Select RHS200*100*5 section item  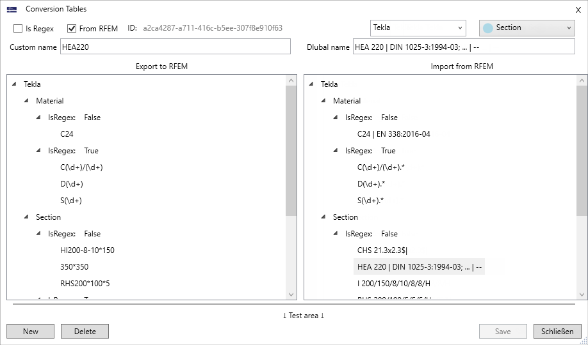coord(85,284)
